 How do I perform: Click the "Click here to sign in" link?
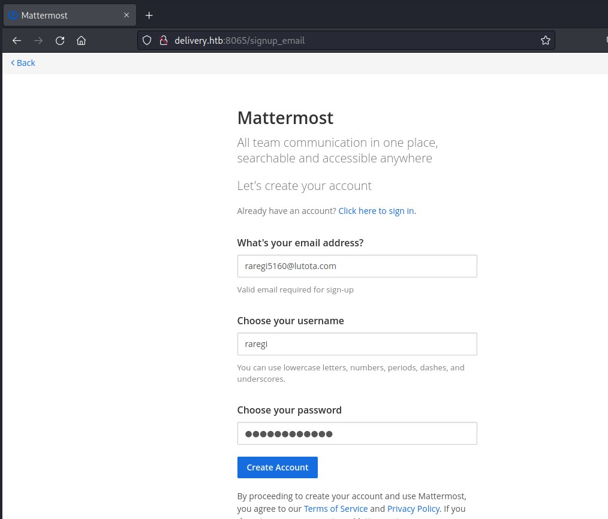click(376, 211)
